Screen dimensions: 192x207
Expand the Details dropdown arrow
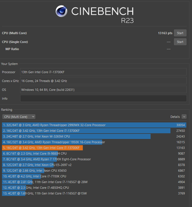click(x=184, y=117)
